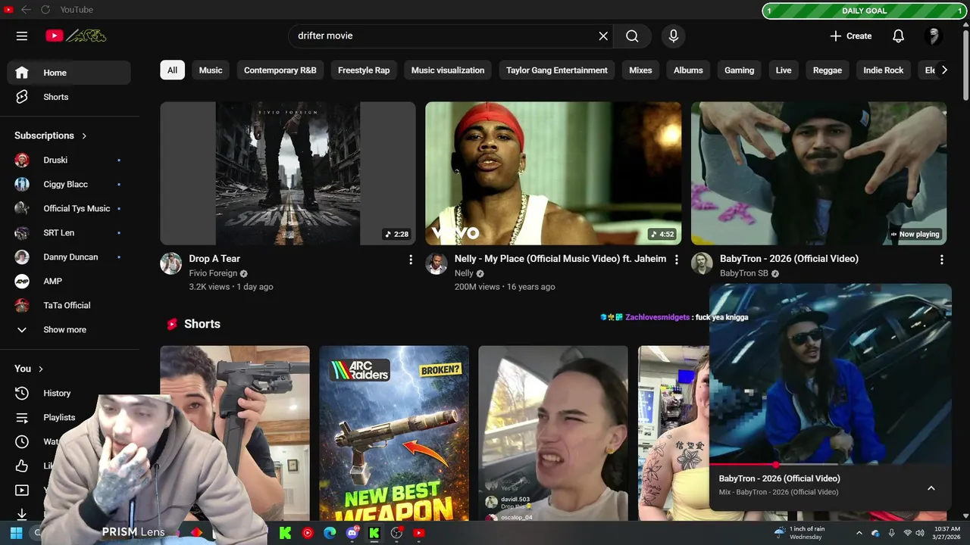Open options menu for Nelly My Place
The width and height of the screenshot is (970, 545).
(677, 260)
